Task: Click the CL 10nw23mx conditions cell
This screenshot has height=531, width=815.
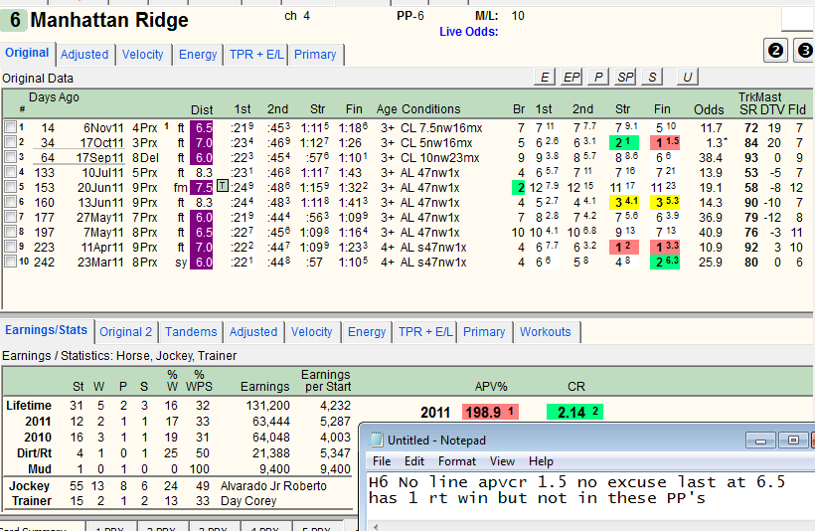Action: click(x=439, y=157)
